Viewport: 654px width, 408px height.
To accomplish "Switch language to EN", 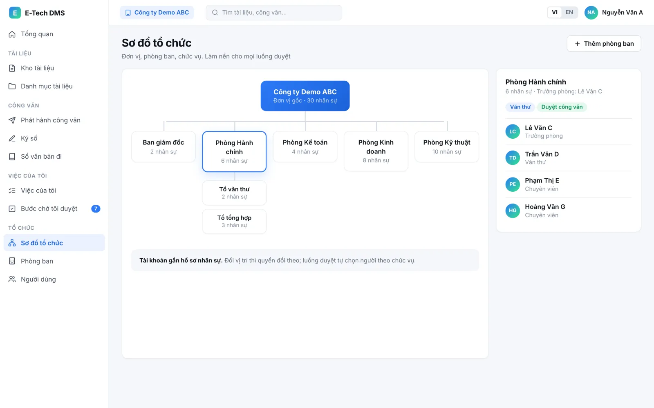I will coord(569,12).
